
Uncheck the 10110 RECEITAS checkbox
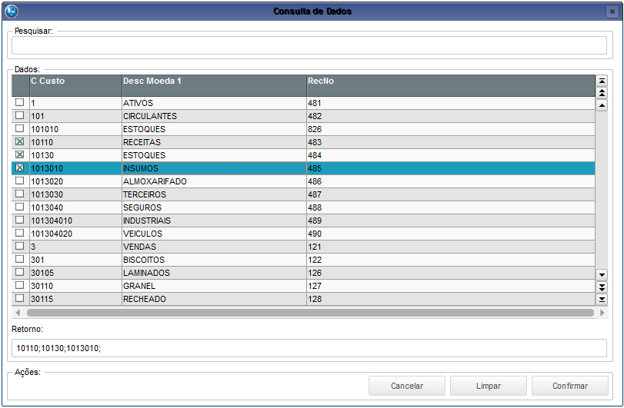20,142
